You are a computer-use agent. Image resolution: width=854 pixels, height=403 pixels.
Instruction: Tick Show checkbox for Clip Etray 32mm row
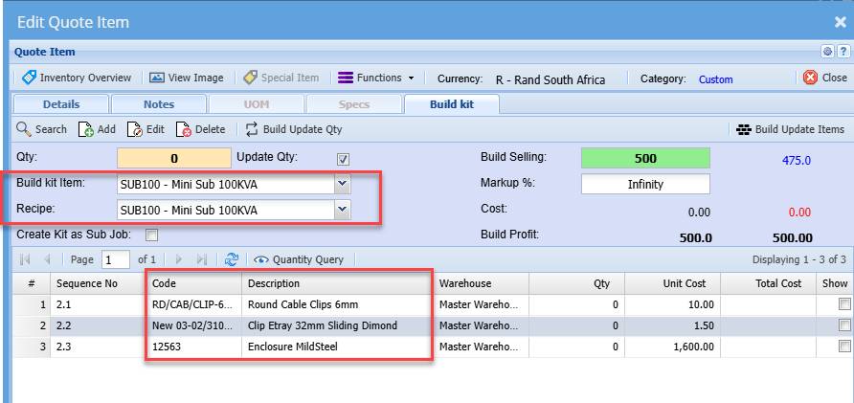(x=844, y=325)
